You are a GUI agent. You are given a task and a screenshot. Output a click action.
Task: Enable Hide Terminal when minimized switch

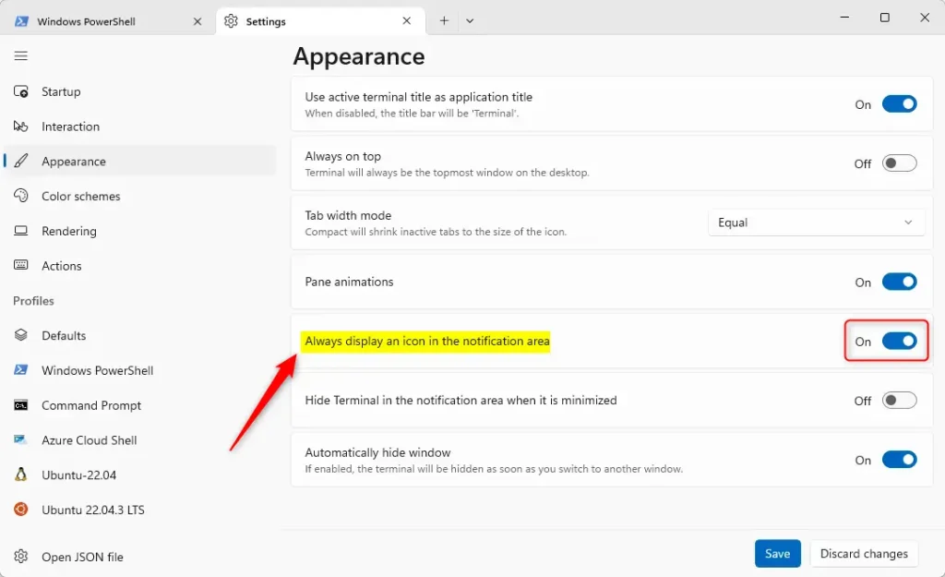(899, 401)
